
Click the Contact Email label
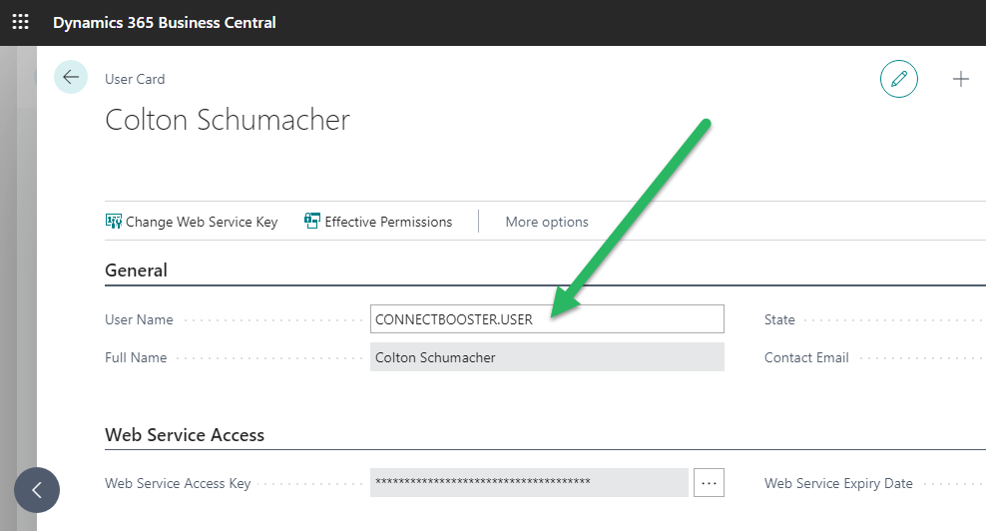[x=806, y=357]
